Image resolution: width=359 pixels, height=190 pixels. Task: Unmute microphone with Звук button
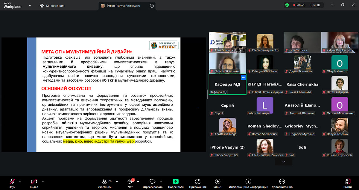coord(12,182)
